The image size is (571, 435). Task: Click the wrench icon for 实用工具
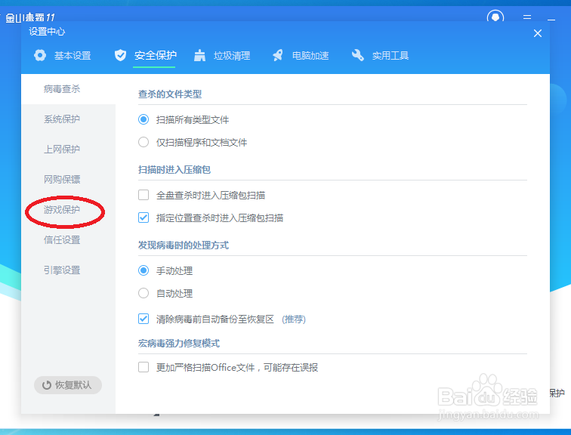point(358,55)
